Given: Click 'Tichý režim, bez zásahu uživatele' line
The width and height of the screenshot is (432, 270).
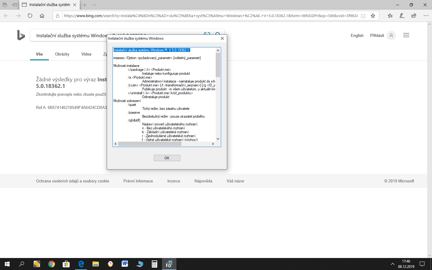Looking at the screenshot, I should click(166, 109).
